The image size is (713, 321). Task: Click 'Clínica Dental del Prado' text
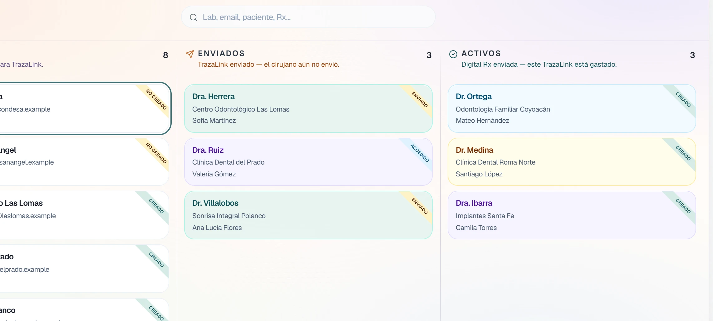coord(228,162)
